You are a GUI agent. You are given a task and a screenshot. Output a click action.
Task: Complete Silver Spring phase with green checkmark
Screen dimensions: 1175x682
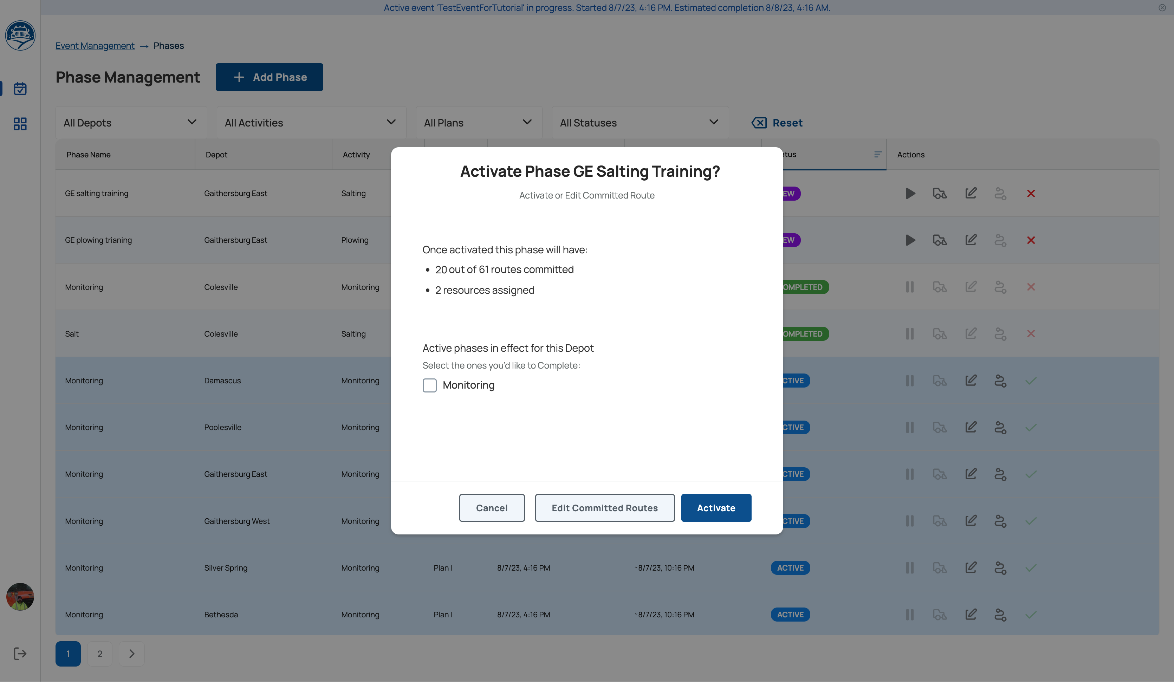tap(1031, 568)
